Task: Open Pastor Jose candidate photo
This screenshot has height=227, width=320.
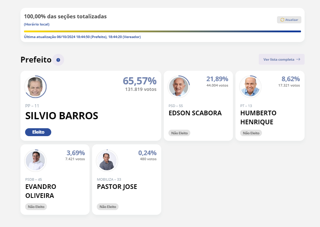Action: pyautogui.click(x=107, y=161)
